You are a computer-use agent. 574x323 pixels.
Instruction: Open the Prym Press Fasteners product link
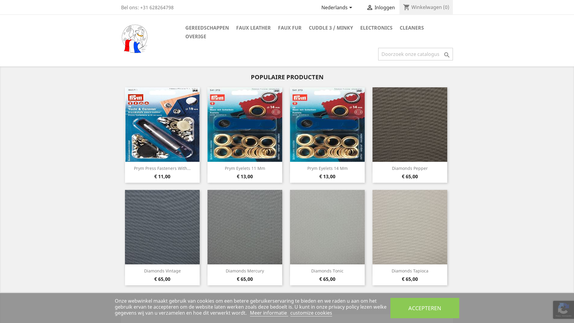pos(162,168)
